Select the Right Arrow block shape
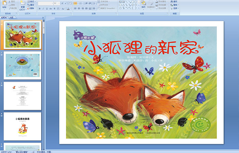The height and width of the screenshot is (153, 239). click(133, 5)
